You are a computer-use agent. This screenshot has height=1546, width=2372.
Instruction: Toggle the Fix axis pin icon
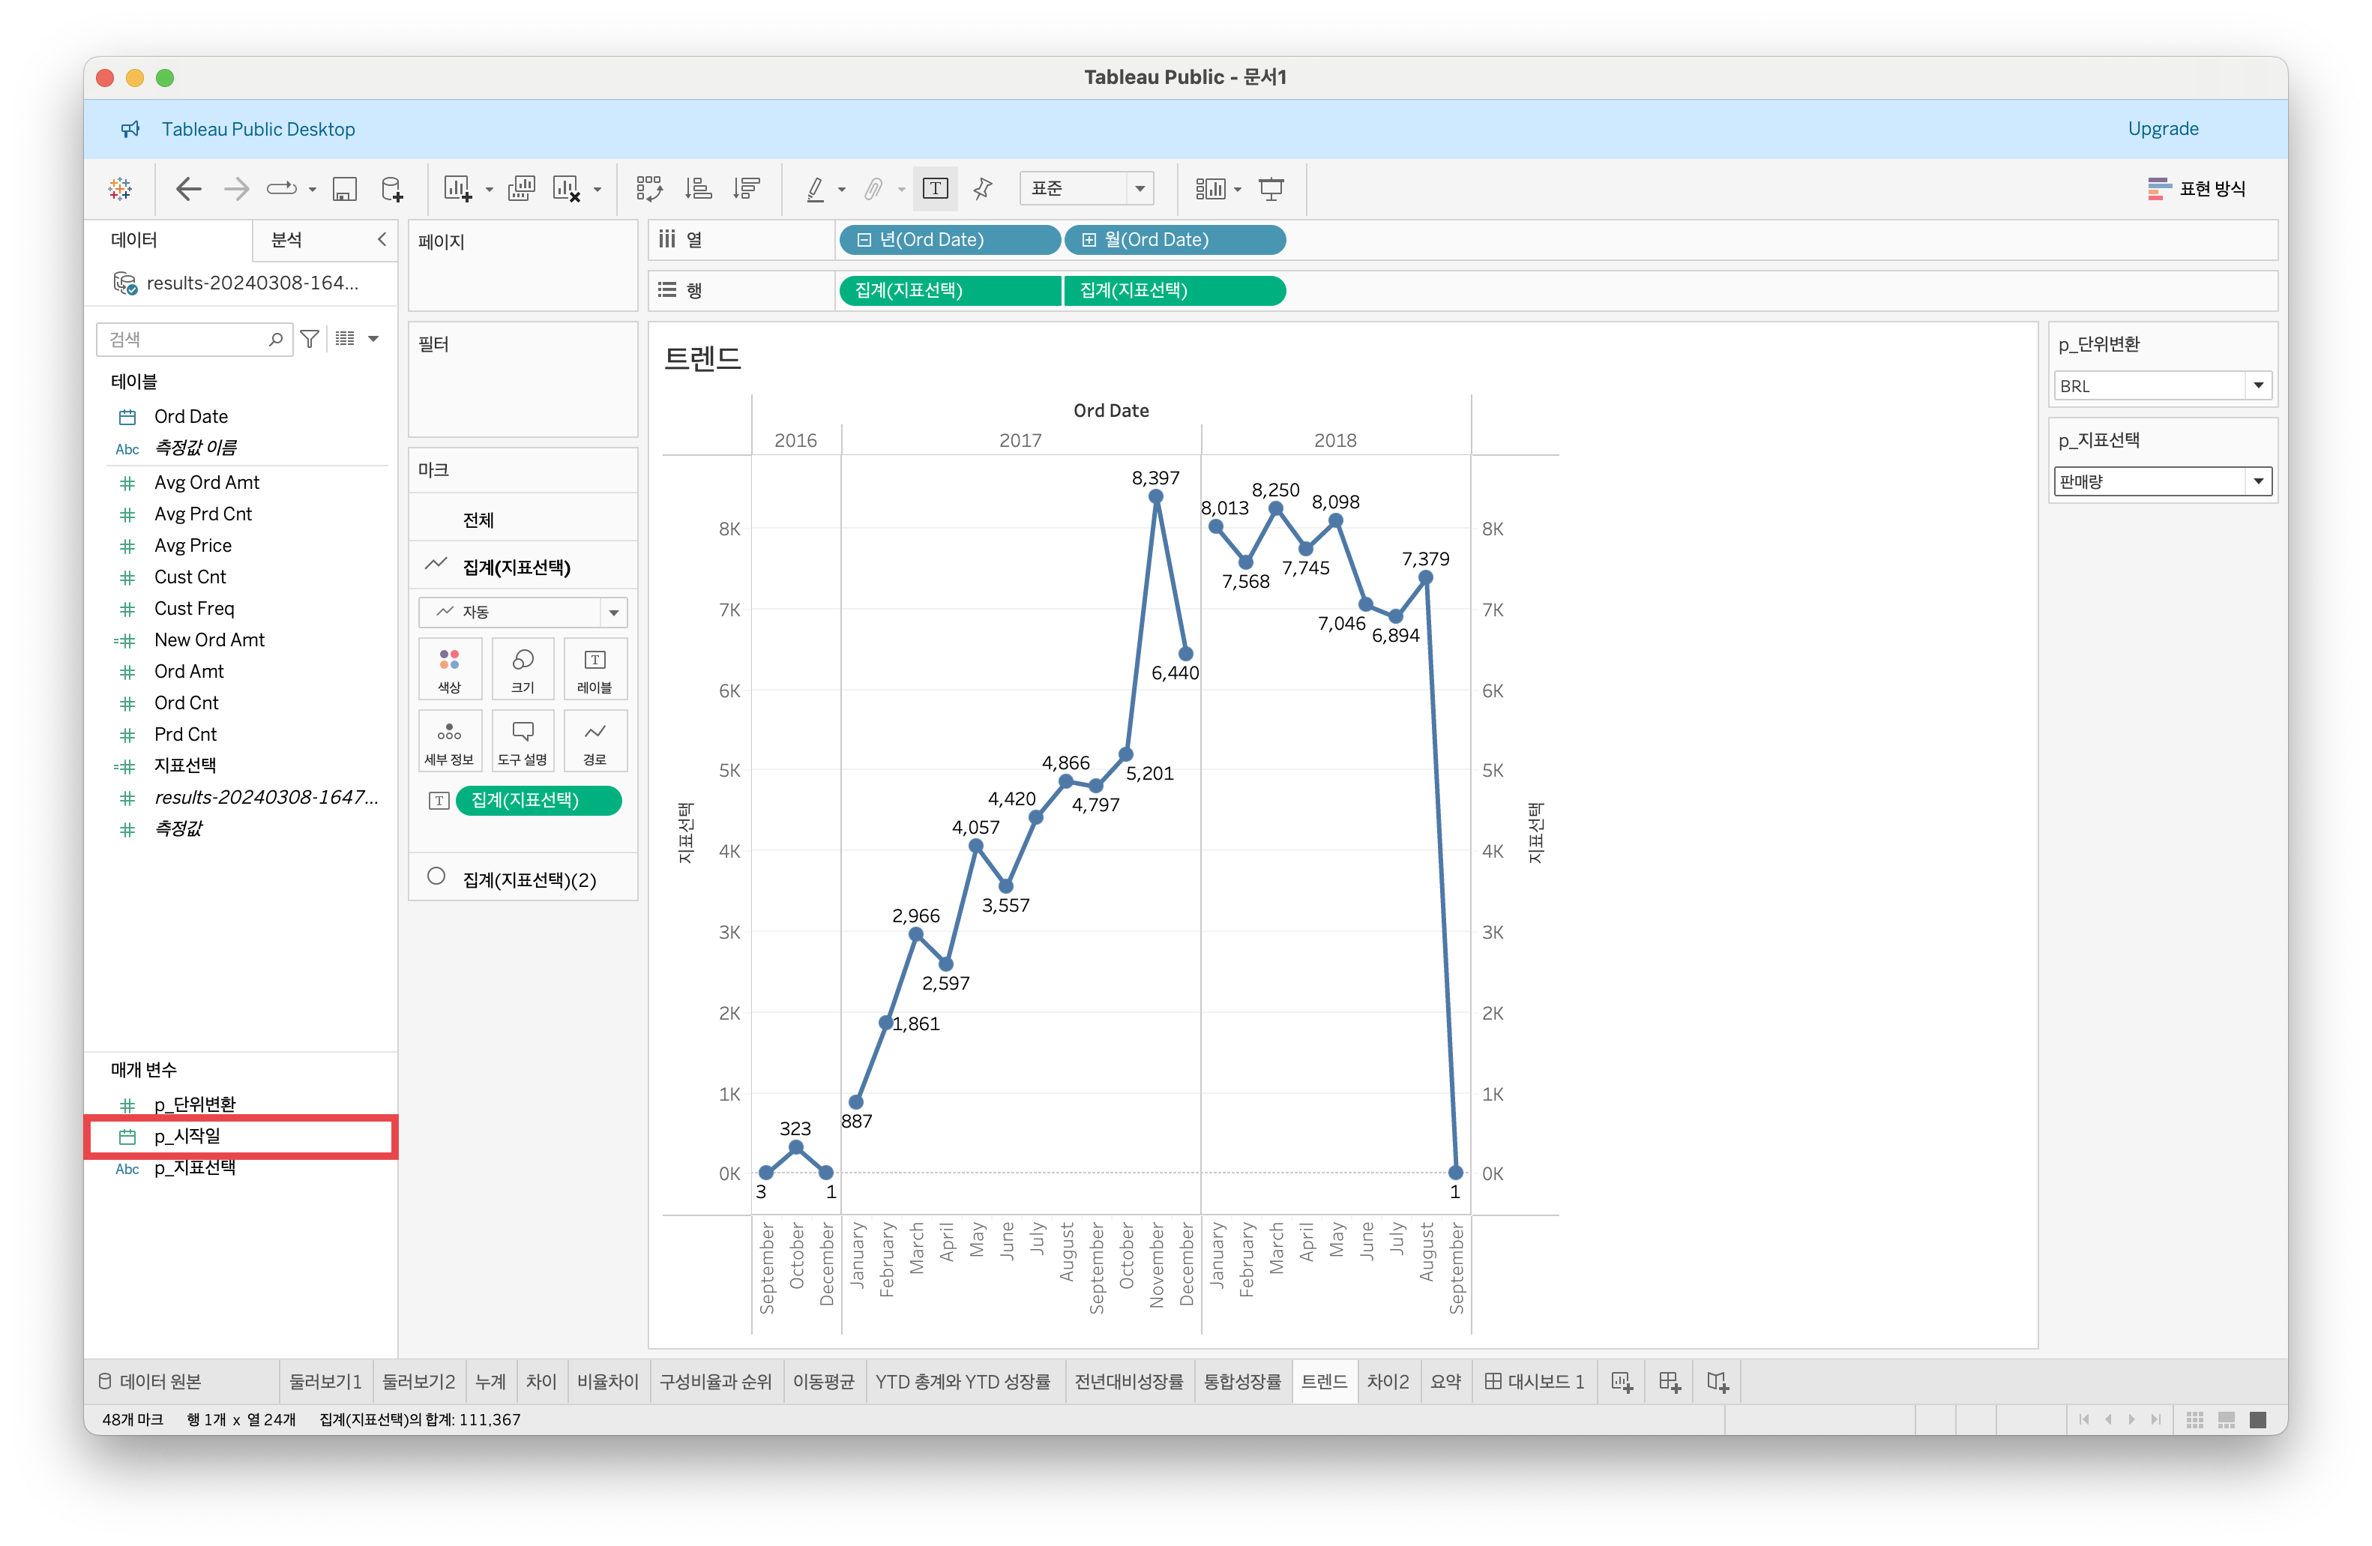tap(983, 188)
